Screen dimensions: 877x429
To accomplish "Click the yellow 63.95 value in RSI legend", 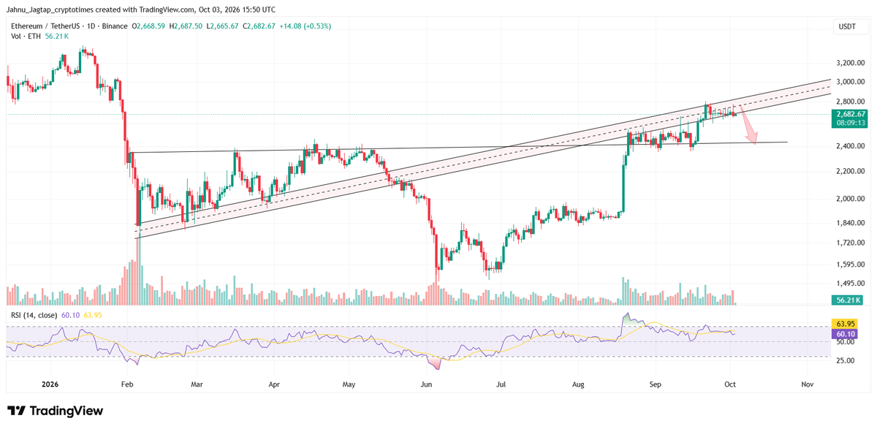I will pos(92,315).
